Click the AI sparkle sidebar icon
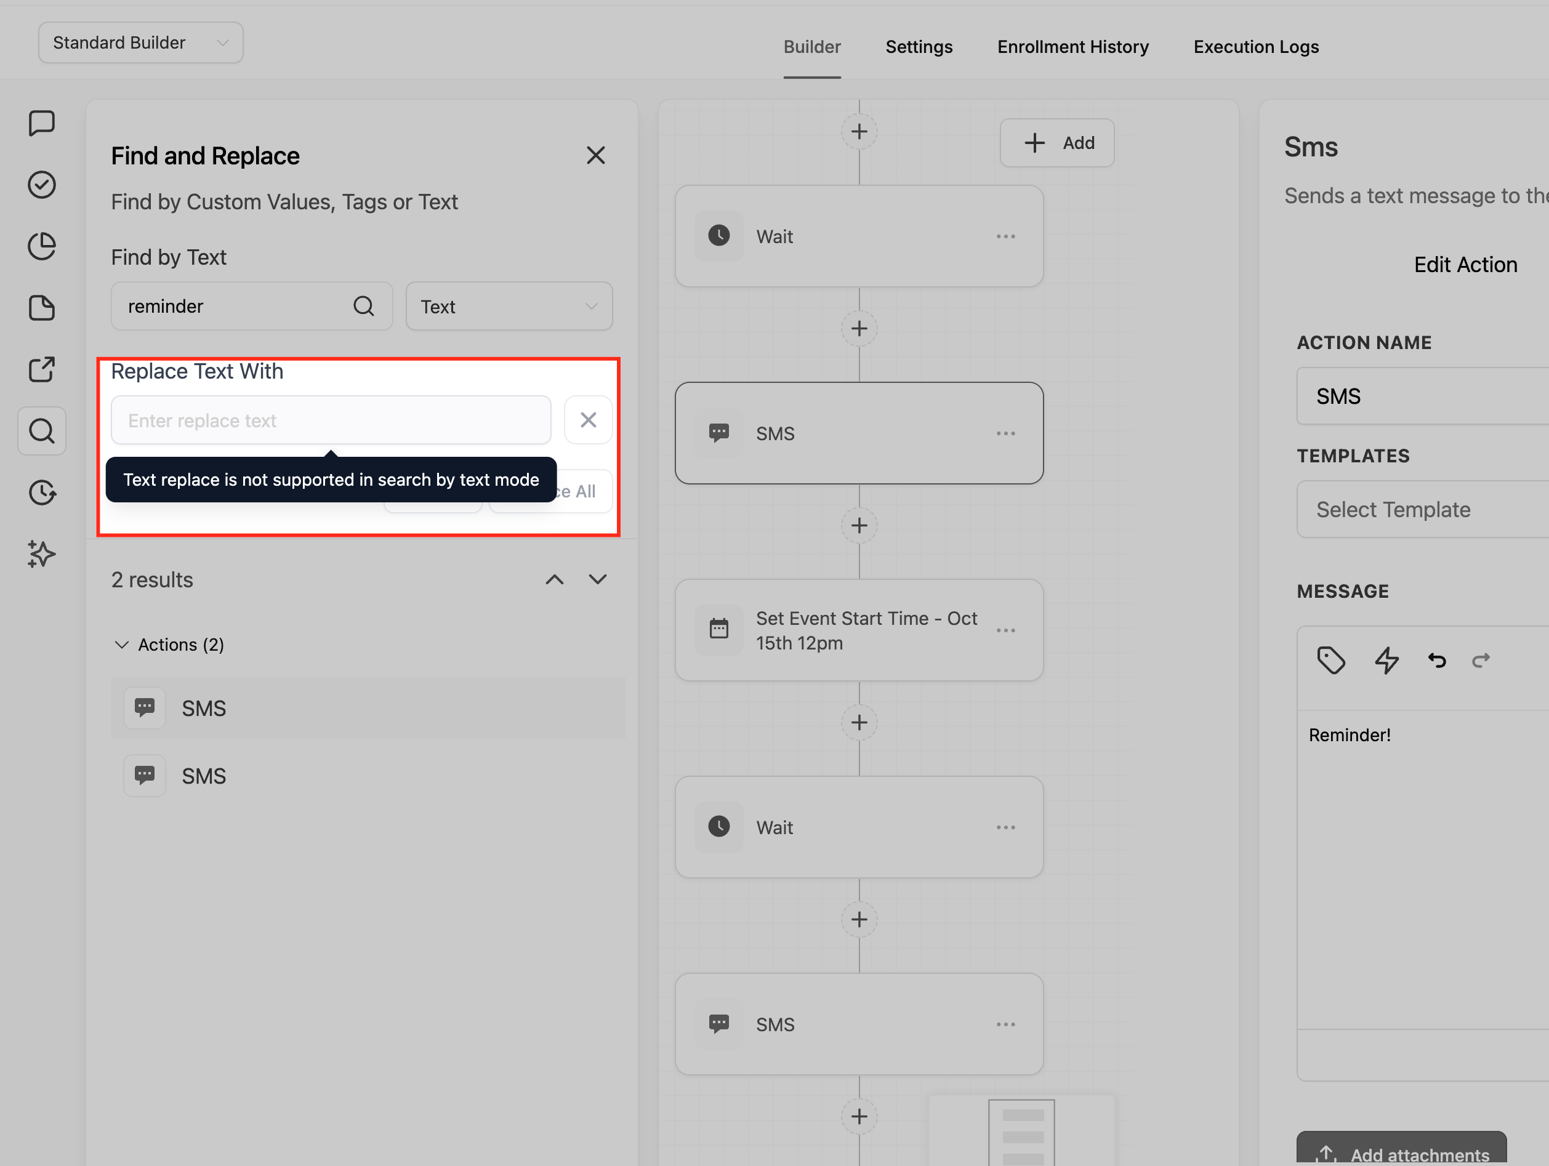Viewport: 1549px width, 1166px height. tap(41, 554)
